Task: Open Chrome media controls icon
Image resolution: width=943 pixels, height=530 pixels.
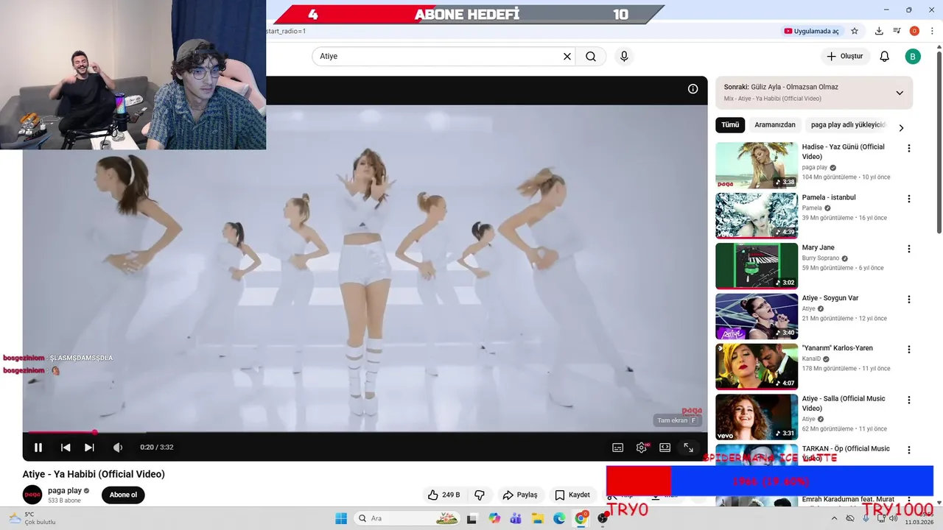Action: tap(897, 31)
